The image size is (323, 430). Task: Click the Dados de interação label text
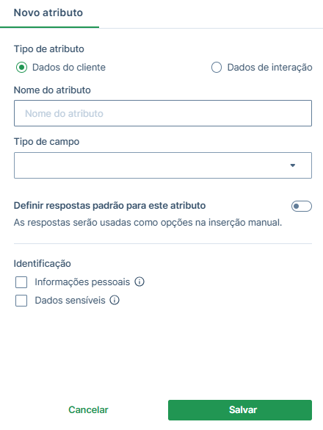click(270, 68)
